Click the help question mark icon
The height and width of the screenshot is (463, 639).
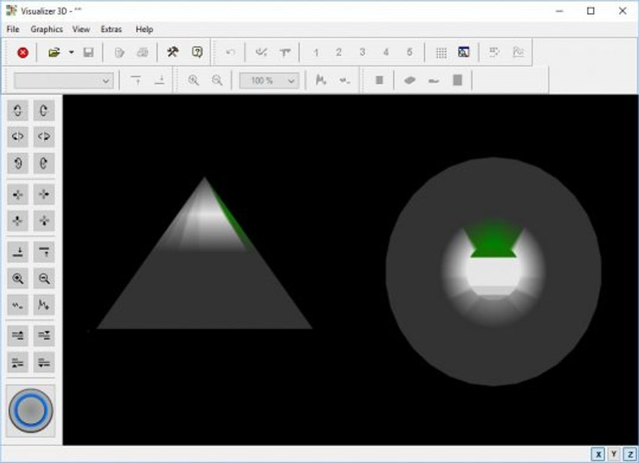pyautogui.click(x=197, y=53)
